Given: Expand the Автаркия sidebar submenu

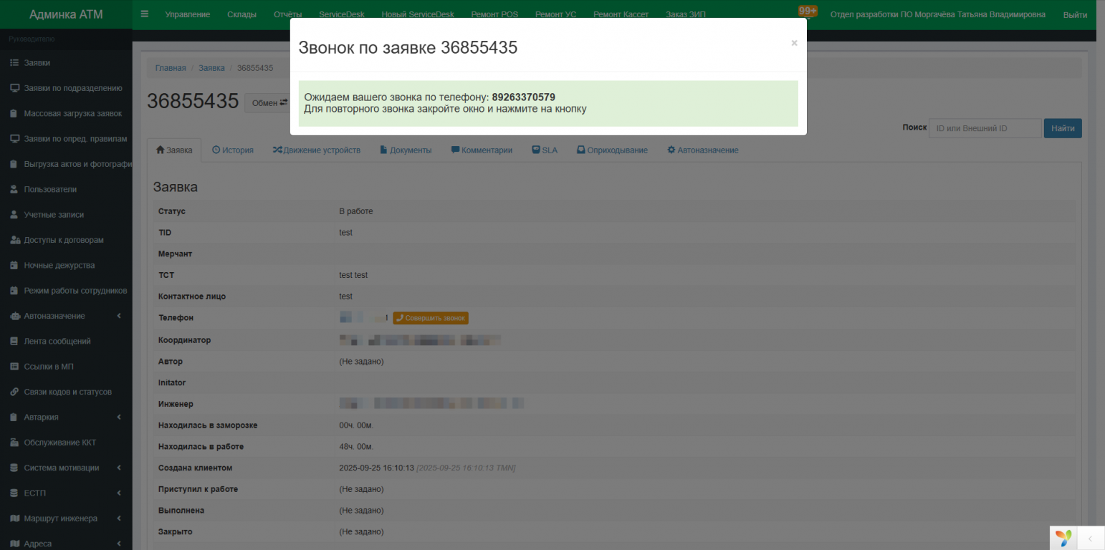Looking at the screenshot, I should coord(119,418).
